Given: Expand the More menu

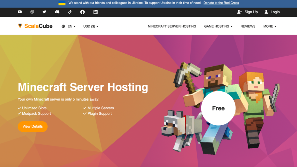Looking at the screenshot, I should pos(270,26).
